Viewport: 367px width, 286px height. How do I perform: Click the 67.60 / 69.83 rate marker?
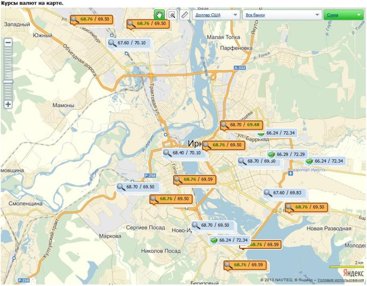coord(284,193)
